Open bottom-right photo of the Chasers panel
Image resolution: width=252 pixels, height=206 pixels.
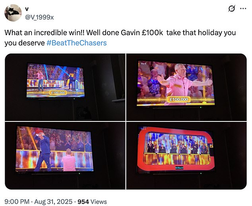click(186, 156)
